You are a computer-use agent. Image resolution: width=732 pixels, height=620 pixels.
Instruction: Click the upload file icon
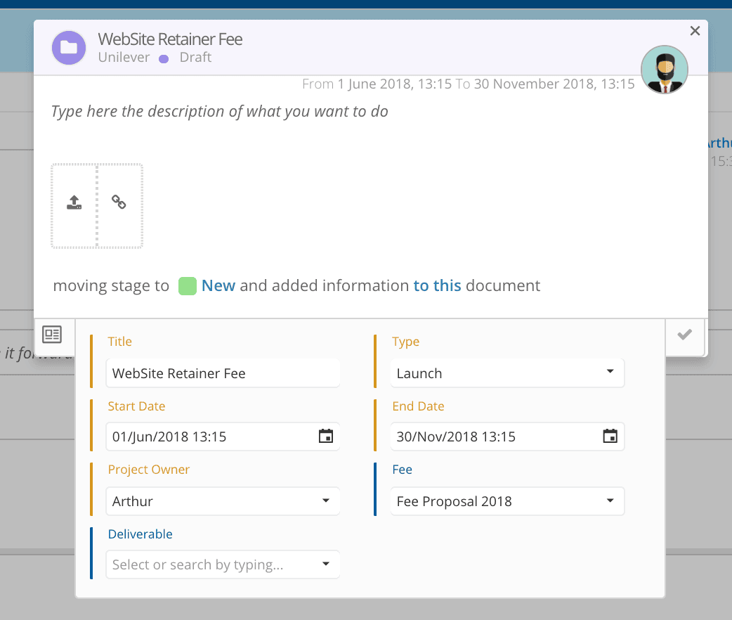pos(74,203)
